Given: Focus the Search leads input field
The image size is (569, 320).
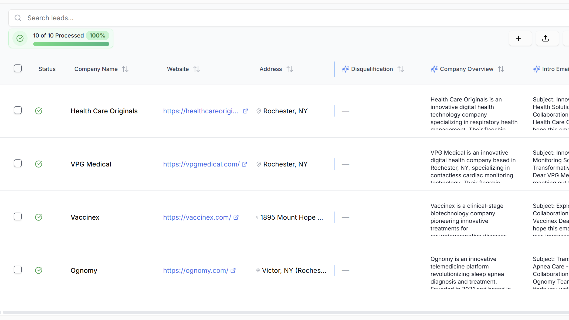Looking at the screenshot, I should (289, 18).
